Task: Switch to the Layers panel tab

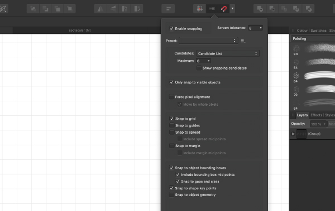Action: (x=302, y=115)
